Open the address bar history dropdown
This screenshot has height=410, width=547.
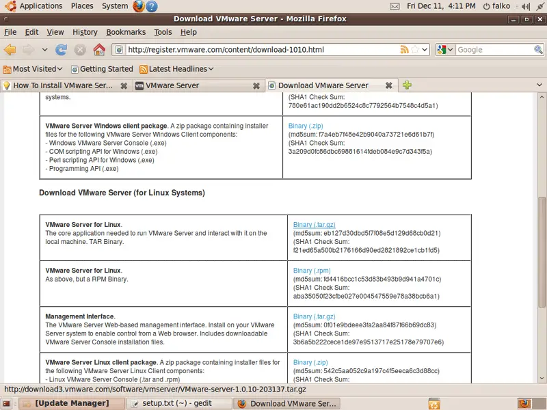[425, 49]
